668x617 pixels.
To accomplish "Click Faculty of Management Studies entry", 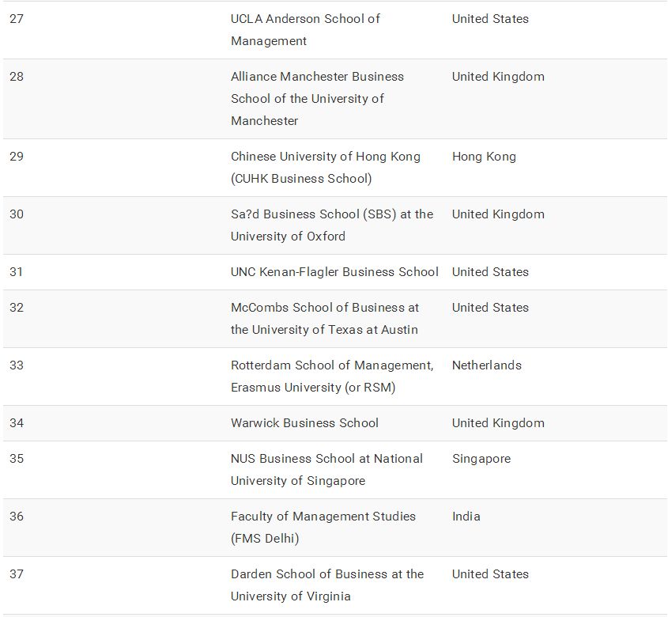I will (323, 528).
